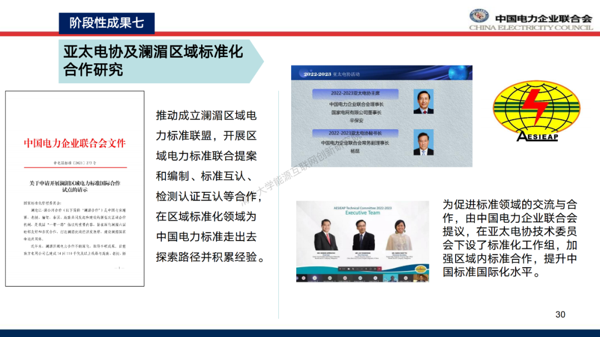
Task: Click the name 杨昆
Action: (355, 151)
